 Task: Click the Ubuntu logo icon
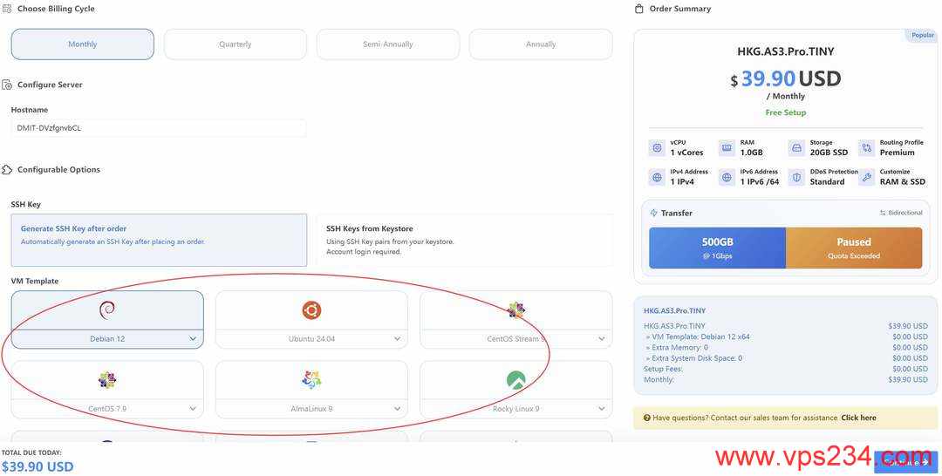[x=311, y=309]
